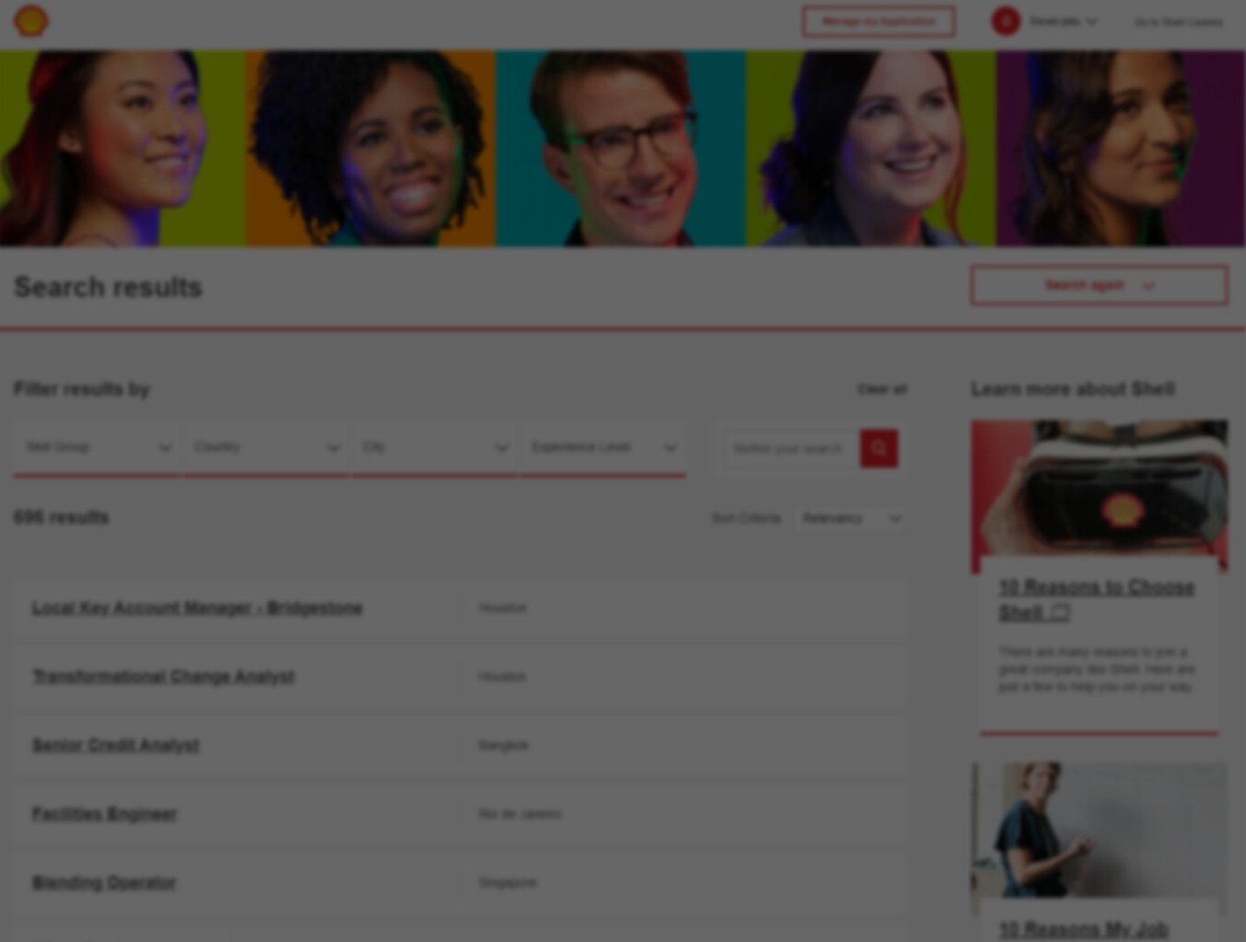The image size is (1246, 942).
Task: Open the Country filter dropdown
Action: click(265, 448)
